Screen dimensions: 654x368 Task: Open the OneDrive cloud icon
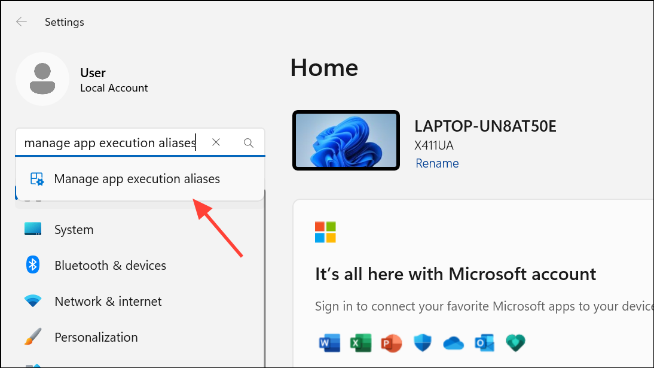(454, 342)
